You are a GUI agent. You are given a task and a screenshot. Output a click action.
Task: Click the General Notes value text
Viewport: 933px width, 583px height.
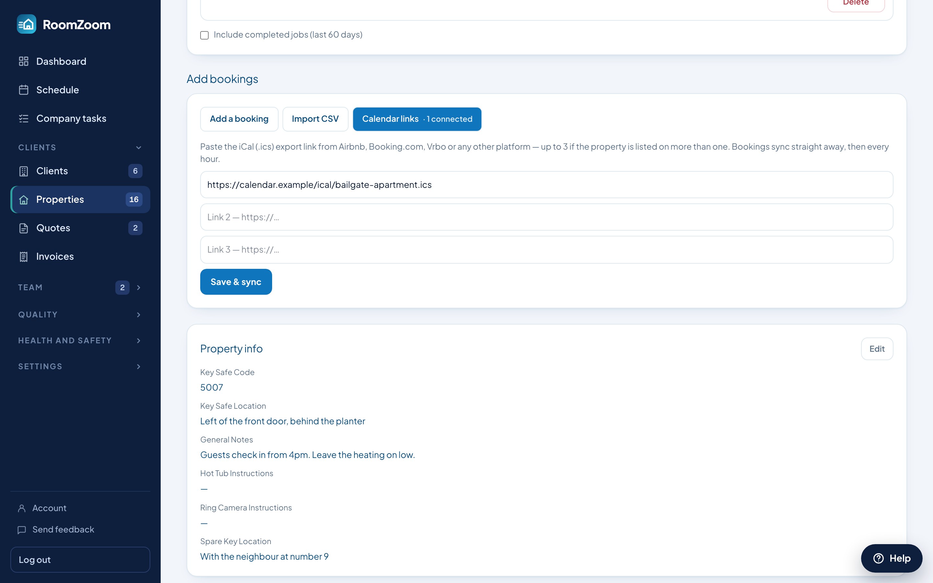pyautogui.click(x=307, y=455)
